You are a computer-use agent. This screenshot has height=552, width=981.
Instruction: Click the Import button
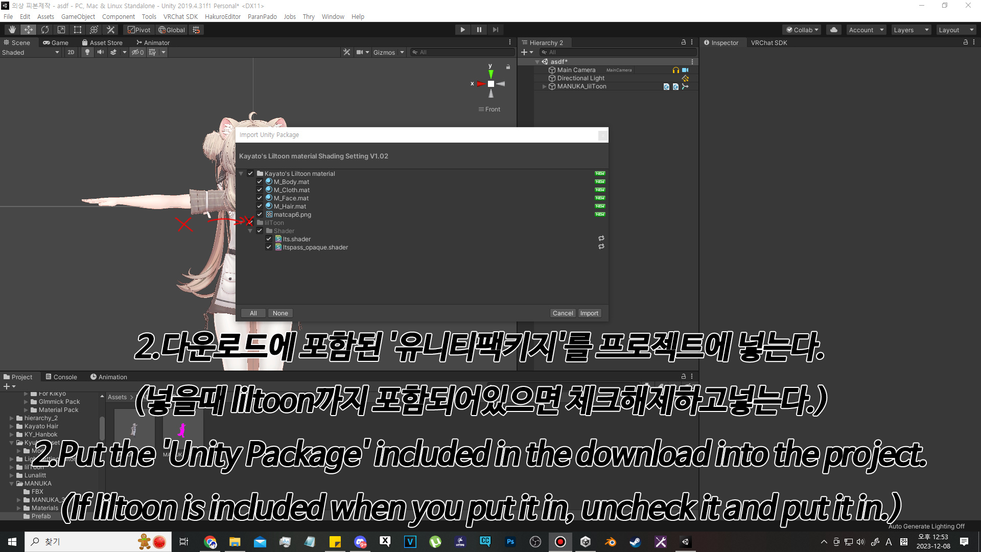(589, 313)
